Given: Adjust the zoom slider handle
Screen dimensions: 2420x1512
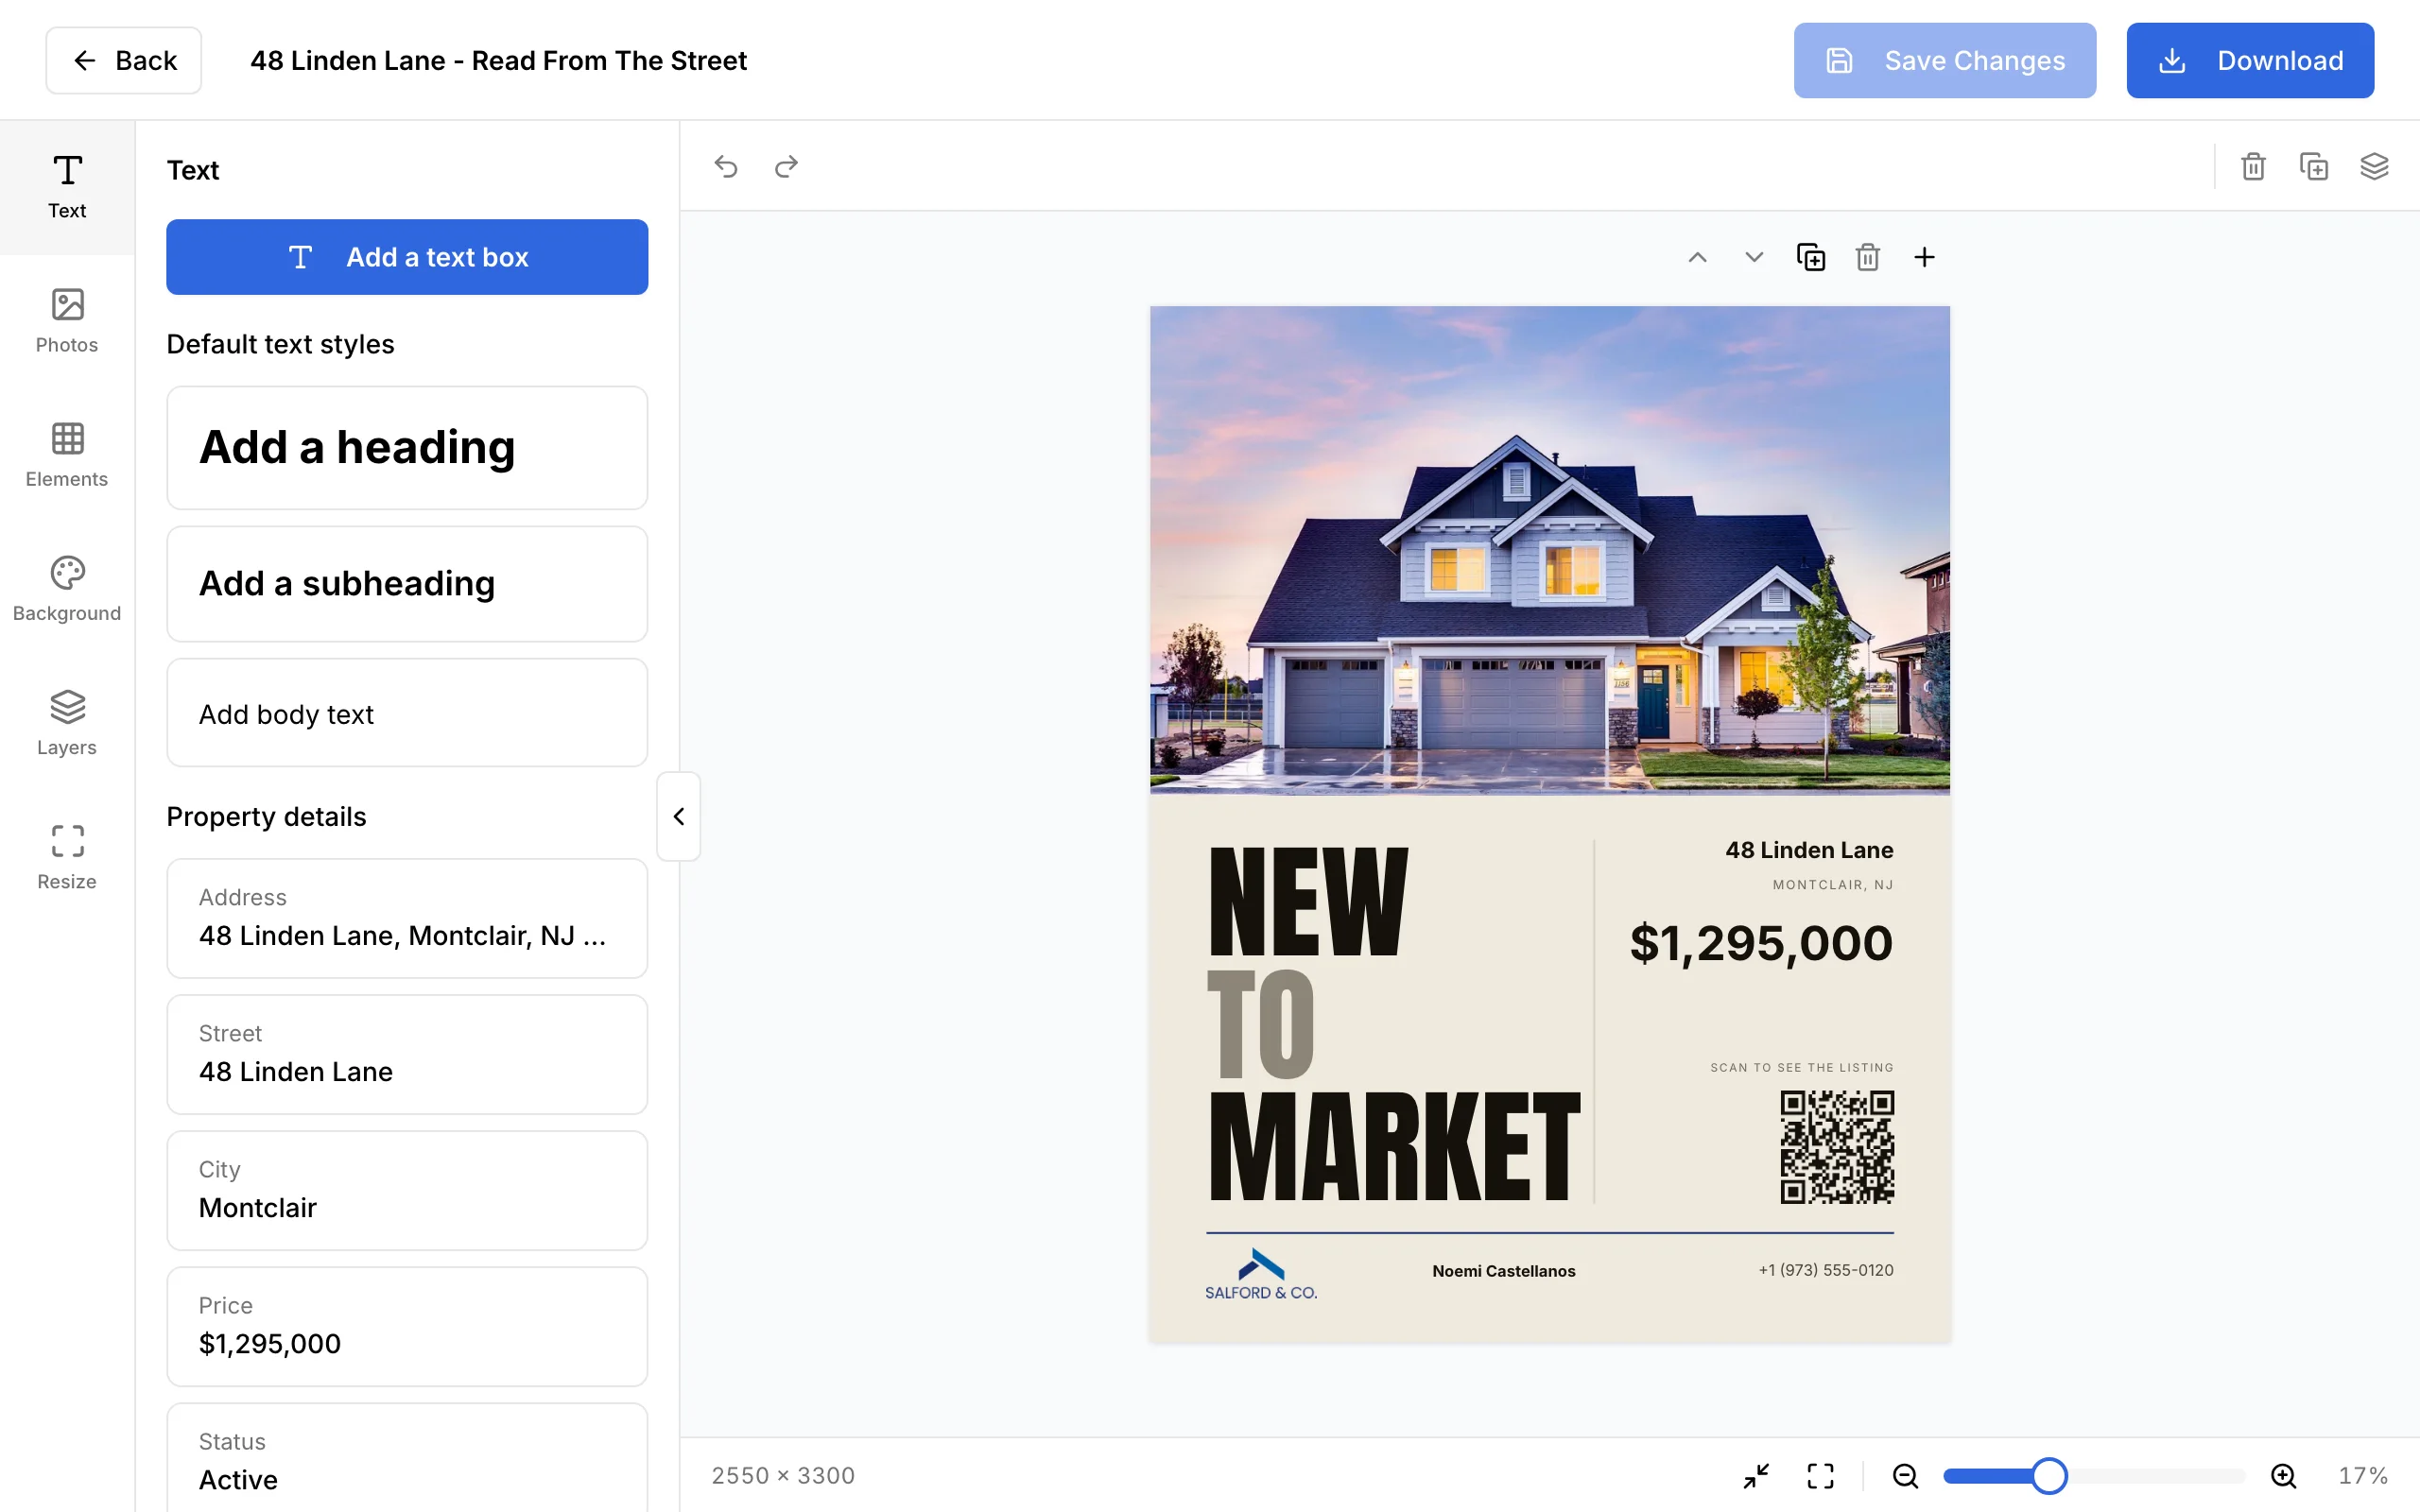Looking at the screenshot, I should tap(2049, 1475).
